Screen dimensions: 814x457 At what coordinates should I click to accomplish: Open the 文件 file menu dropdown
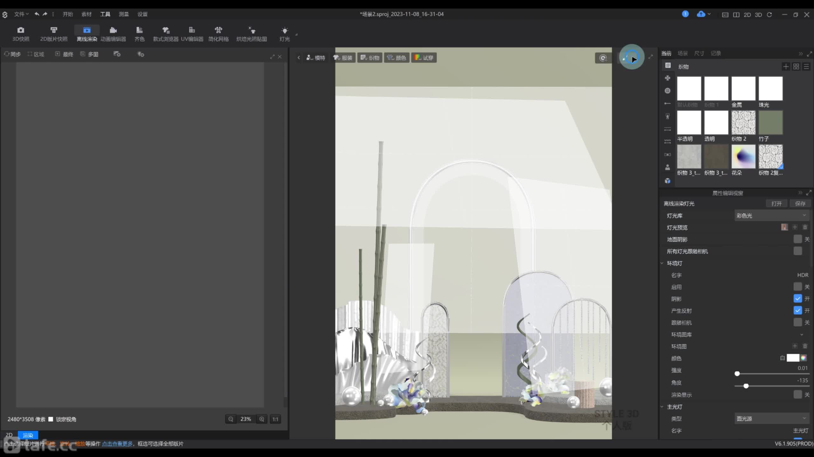(21, 14)
